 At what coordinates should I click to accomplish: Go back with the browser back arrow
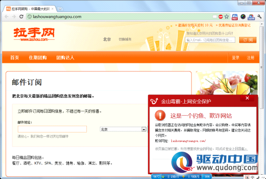[7, 17]
